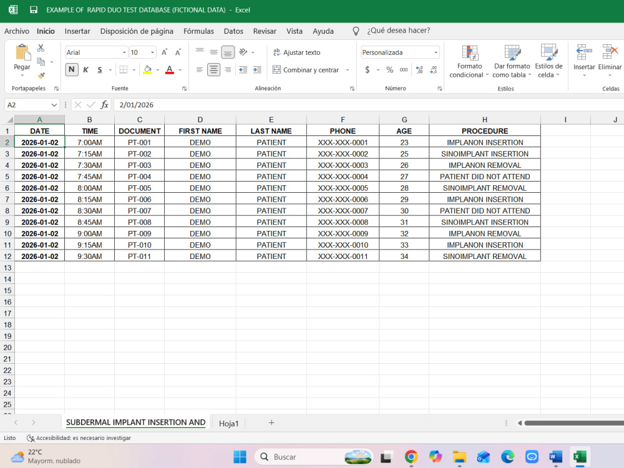Screen dimensions: 624x468
Task: Expand Fuente group dialog launcher
Action: tap(184, 89)
